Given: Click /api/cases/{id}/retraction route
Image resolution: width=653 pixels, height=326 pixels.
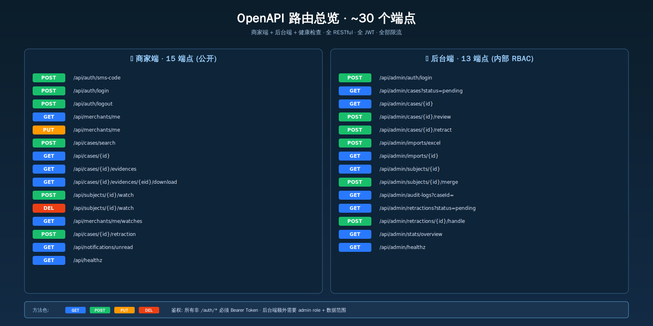Looking at the screenshot, I should coord(104,234).
